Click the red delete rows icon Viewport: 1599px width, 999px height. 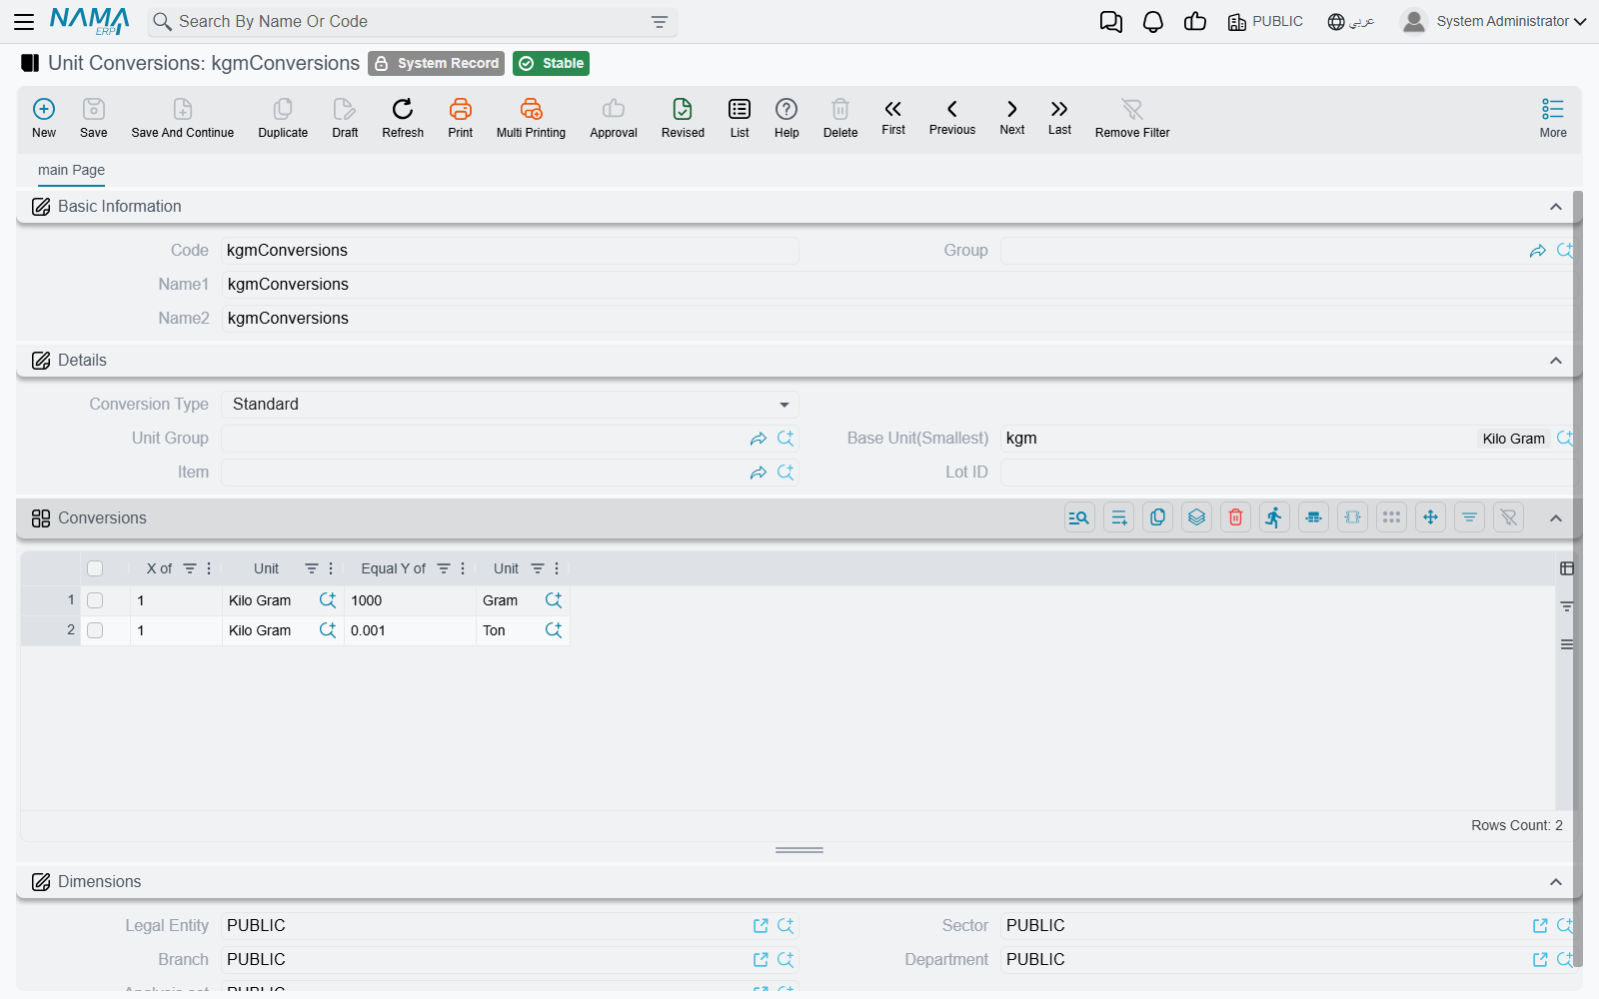[x=1235, y=517]
